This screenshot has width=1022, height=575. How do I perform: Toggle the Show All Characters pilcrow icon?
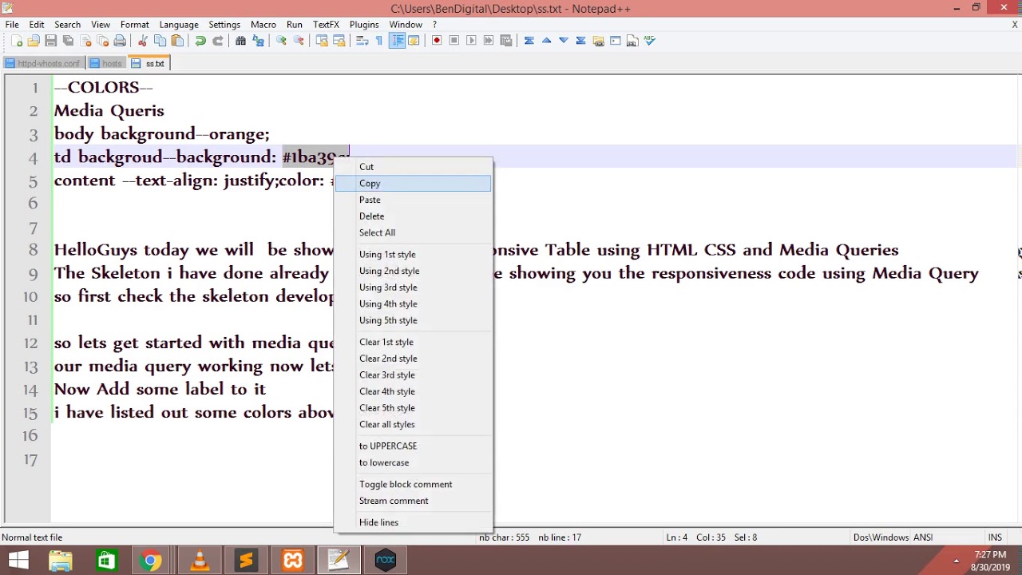[x=379, y=41]
